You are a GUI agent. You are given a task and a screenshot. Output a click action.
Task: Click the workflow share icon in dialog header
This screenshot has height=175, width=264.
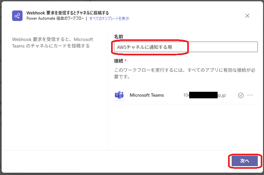(17, 16)
